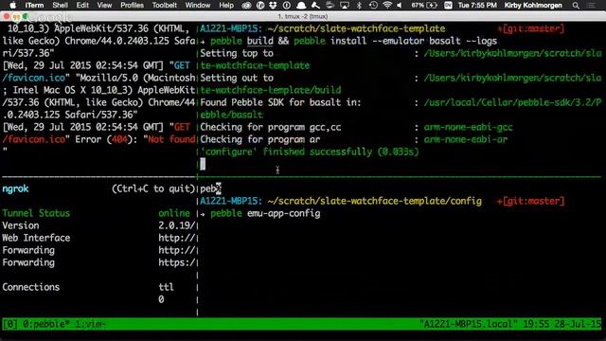Image resolution: width=606 pixels, height=341 pixels.
Task: Click the Version label
Action: (x=21, y=225)
